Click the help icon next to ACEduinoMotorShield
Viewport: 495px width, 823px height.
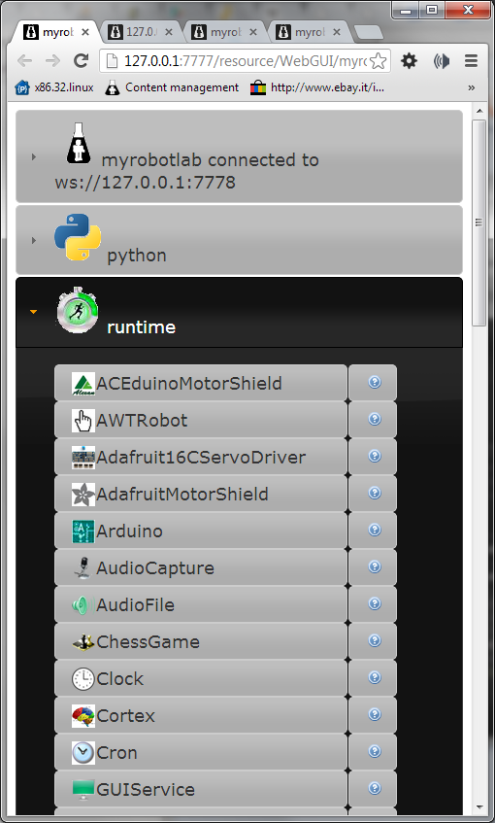coord(374,383)
